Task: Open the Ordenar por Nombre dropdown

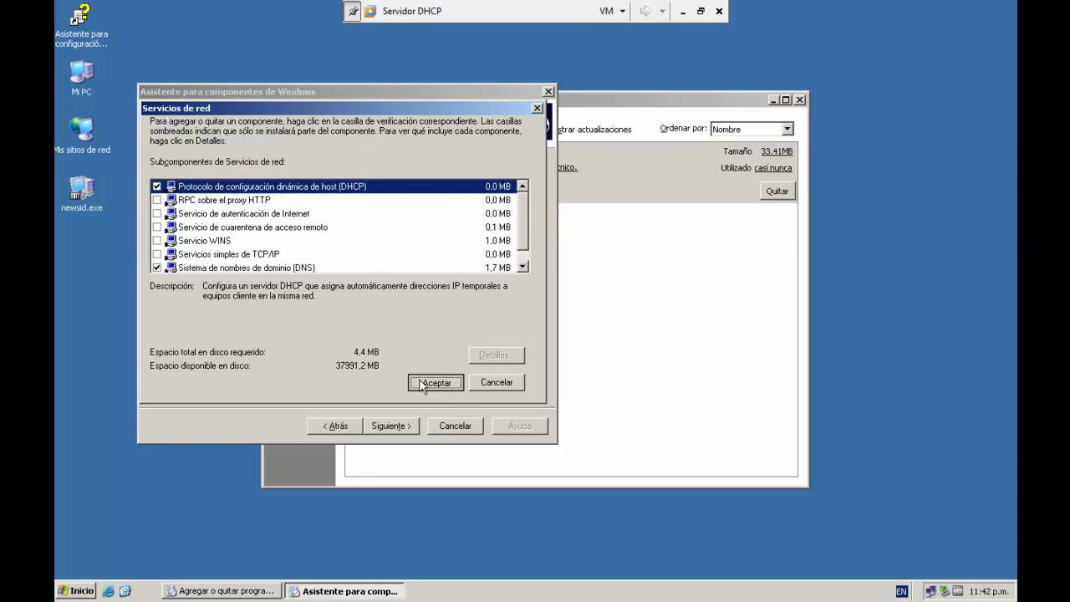Action: click(787, 129)
